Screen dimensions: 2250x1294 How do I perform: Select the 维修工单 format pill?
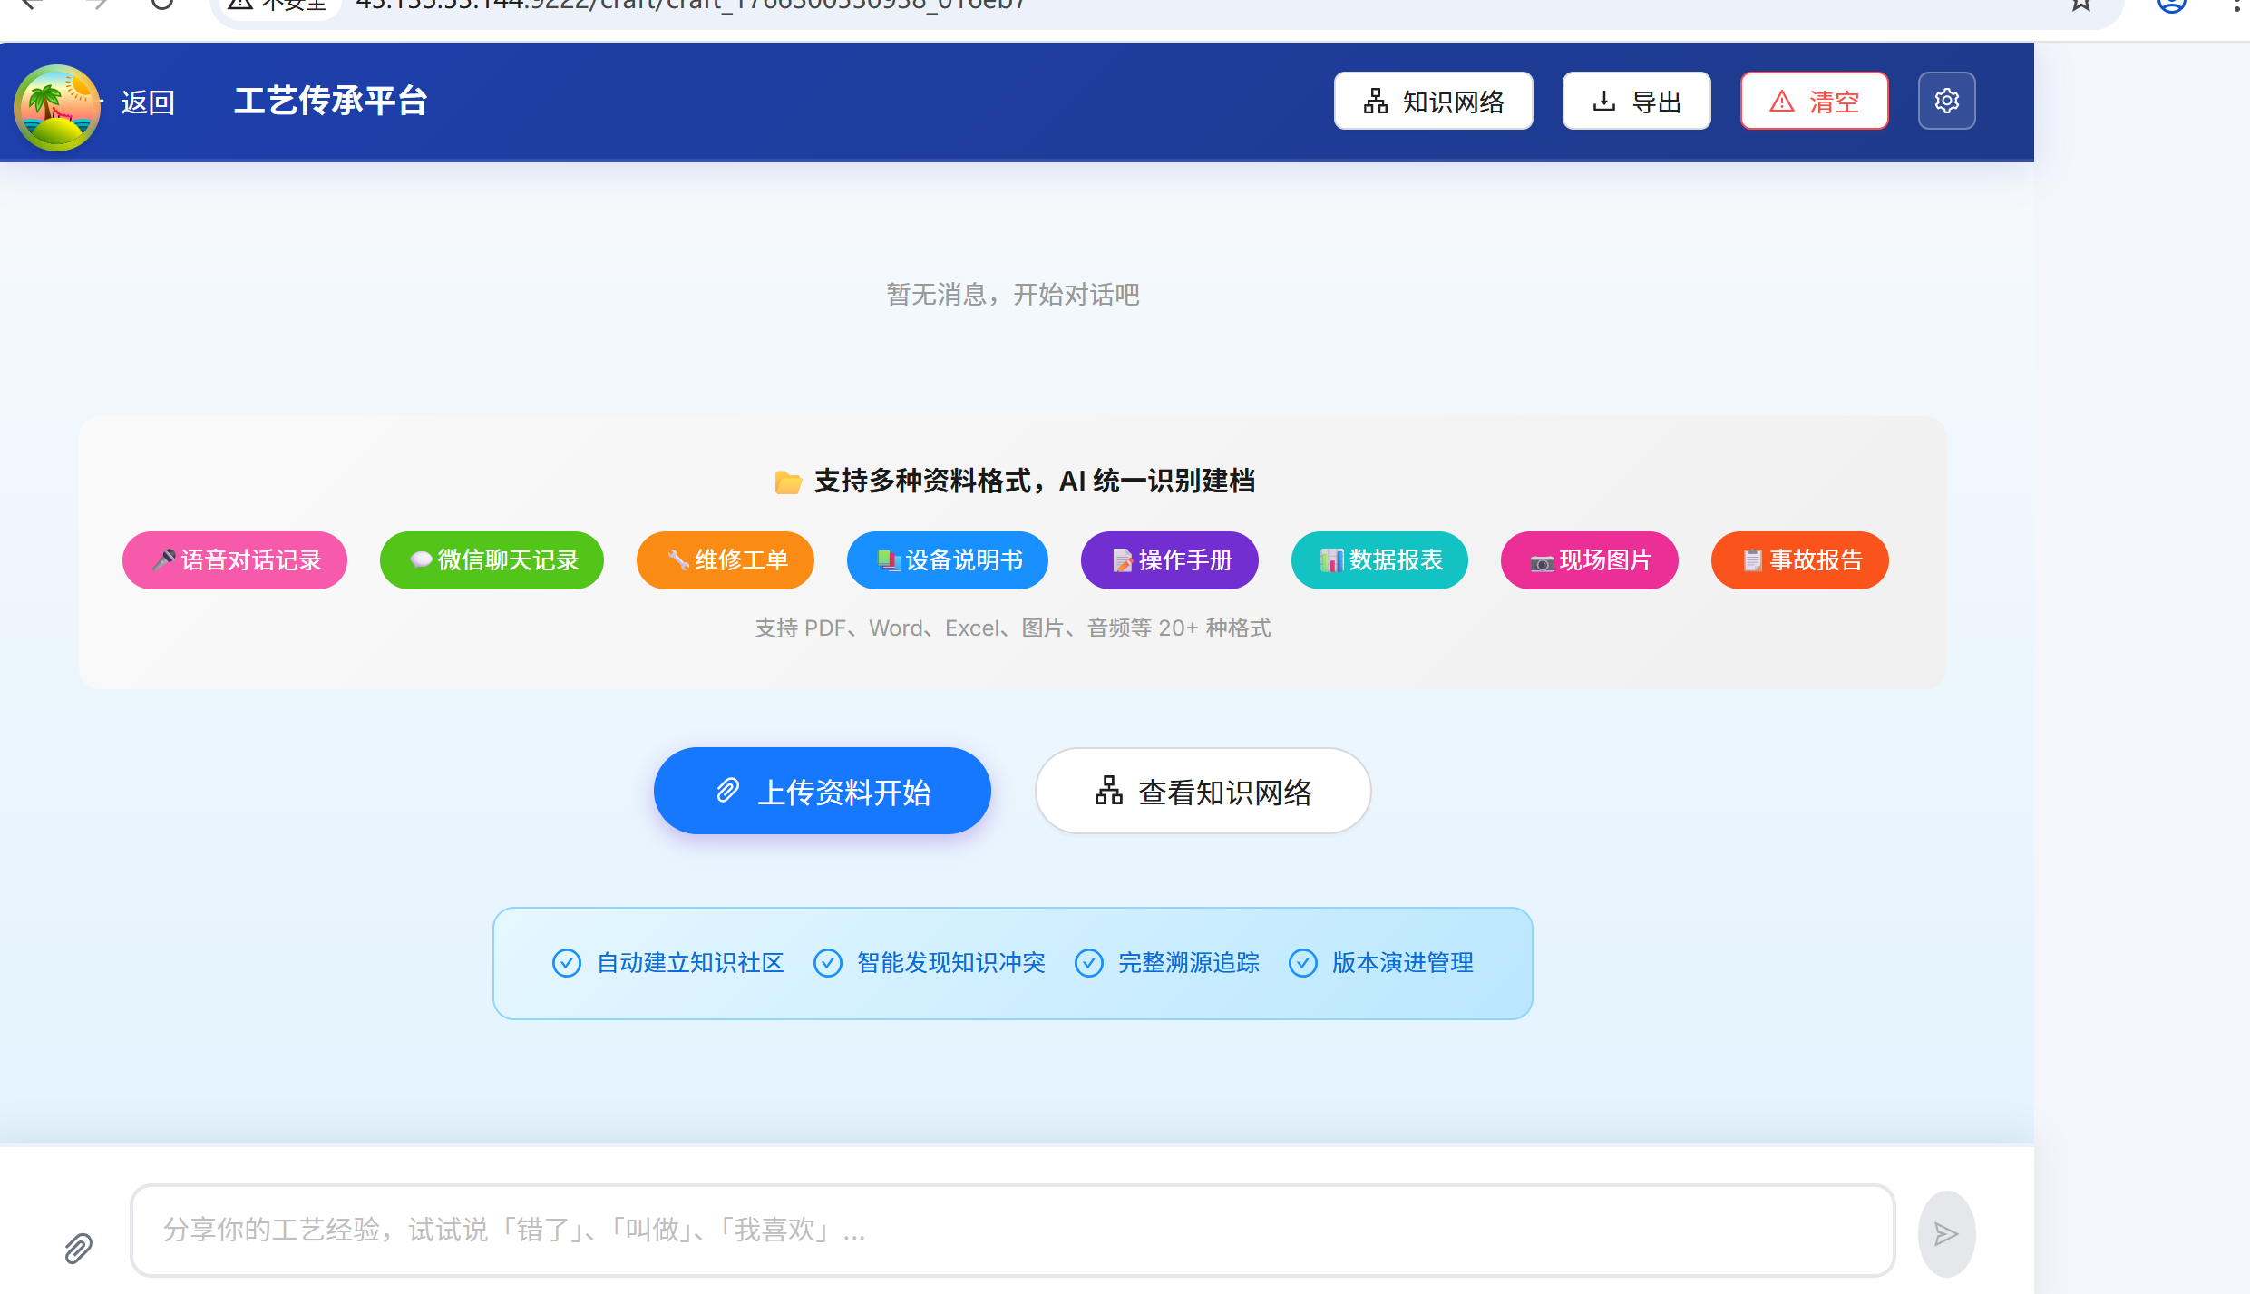coord(725,559)
